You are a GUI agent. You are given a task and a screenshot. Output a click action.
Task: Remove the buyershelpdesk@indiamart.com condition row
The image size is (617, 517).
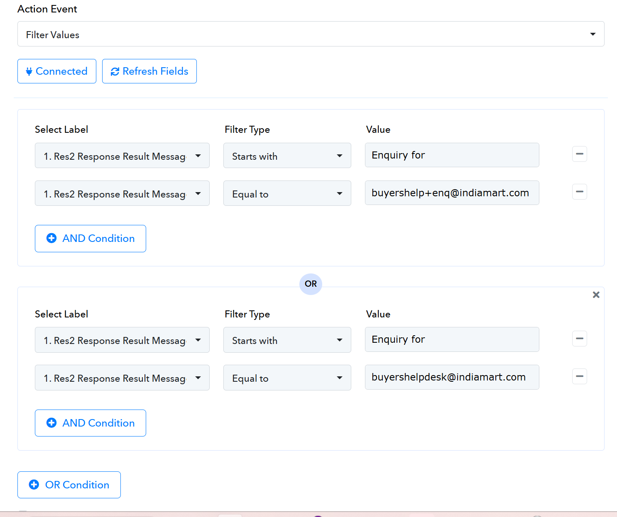[x=579, y=376]
